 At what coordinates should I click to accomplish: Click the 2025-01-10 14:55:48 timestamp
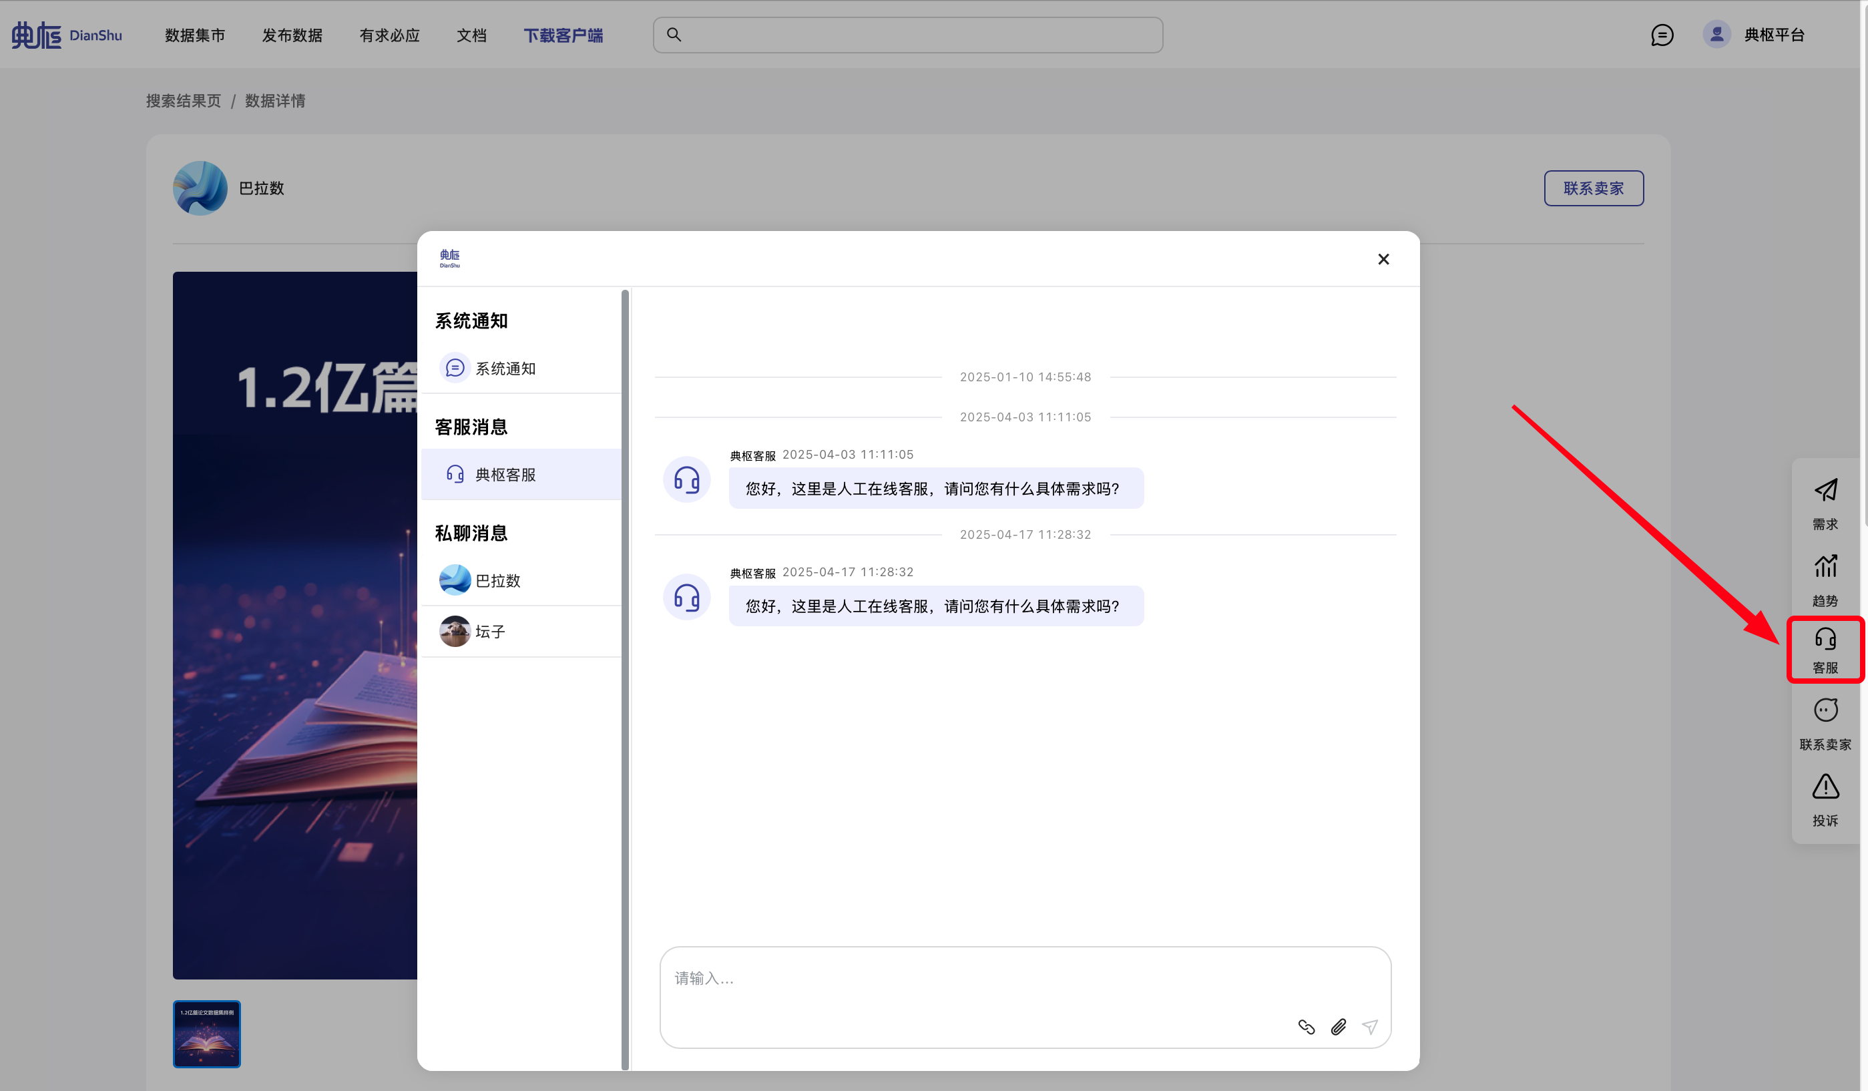(x=1025, y=377)
